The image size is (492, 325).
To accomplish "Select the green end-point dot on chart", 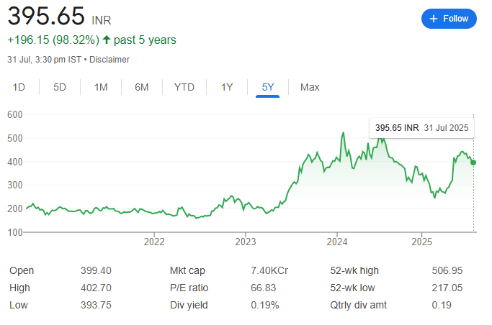I will (x=473, y=162).
